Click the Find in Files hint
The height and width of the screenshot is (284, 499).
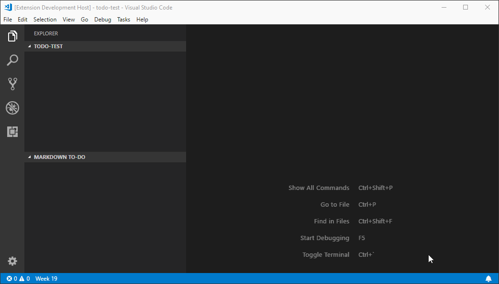332,221
